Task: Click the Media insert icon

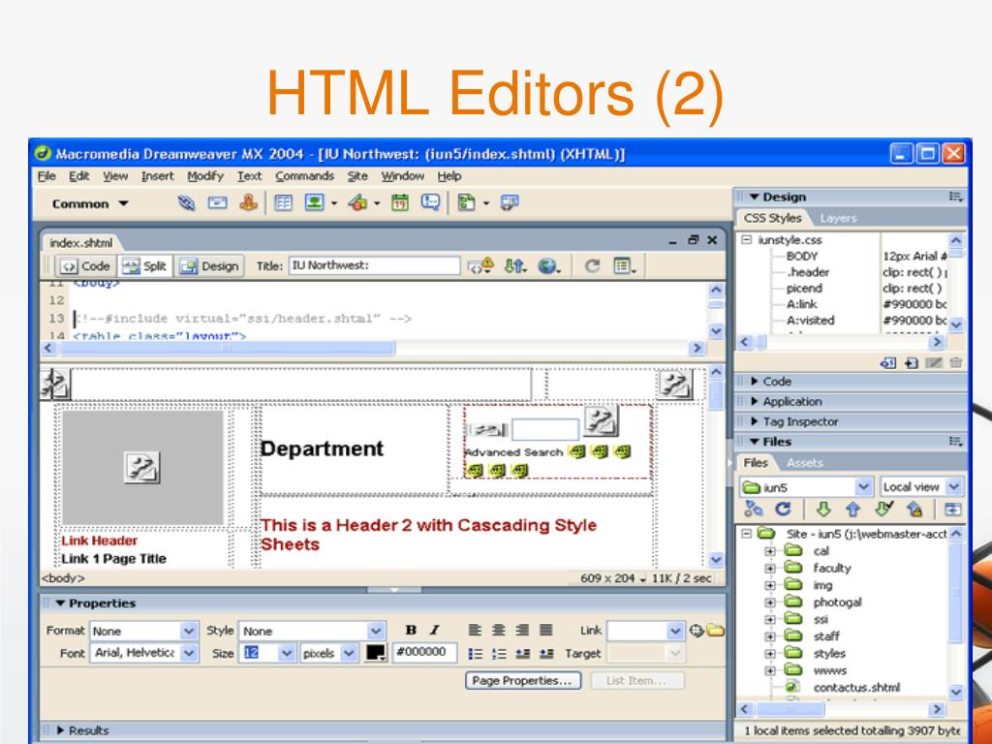Action: coord(357,203)
